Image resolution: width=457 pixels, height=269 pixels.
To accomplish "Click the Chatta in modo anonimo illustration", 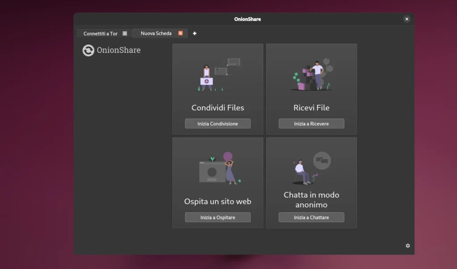I will tap(311, 167).
